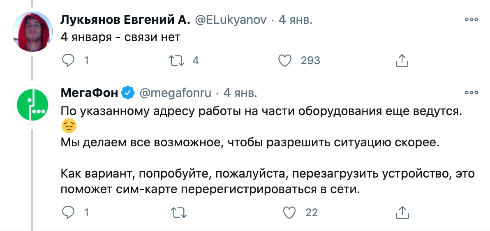Retweet the МегаФон reply

(x=176, y=213)
